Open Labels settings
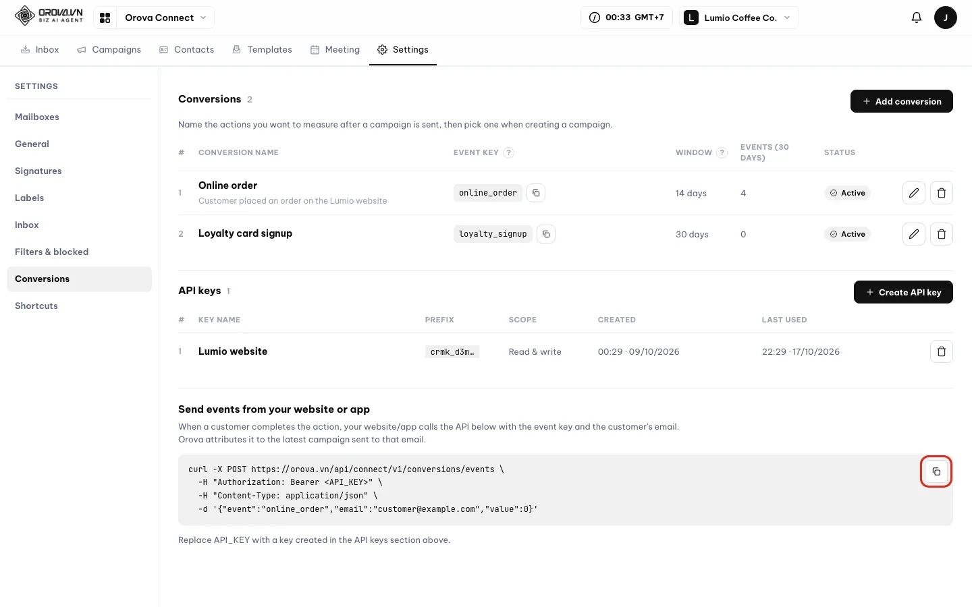This screenshot has height=607, width=972. pyautogui.click(x=79, y=198)
